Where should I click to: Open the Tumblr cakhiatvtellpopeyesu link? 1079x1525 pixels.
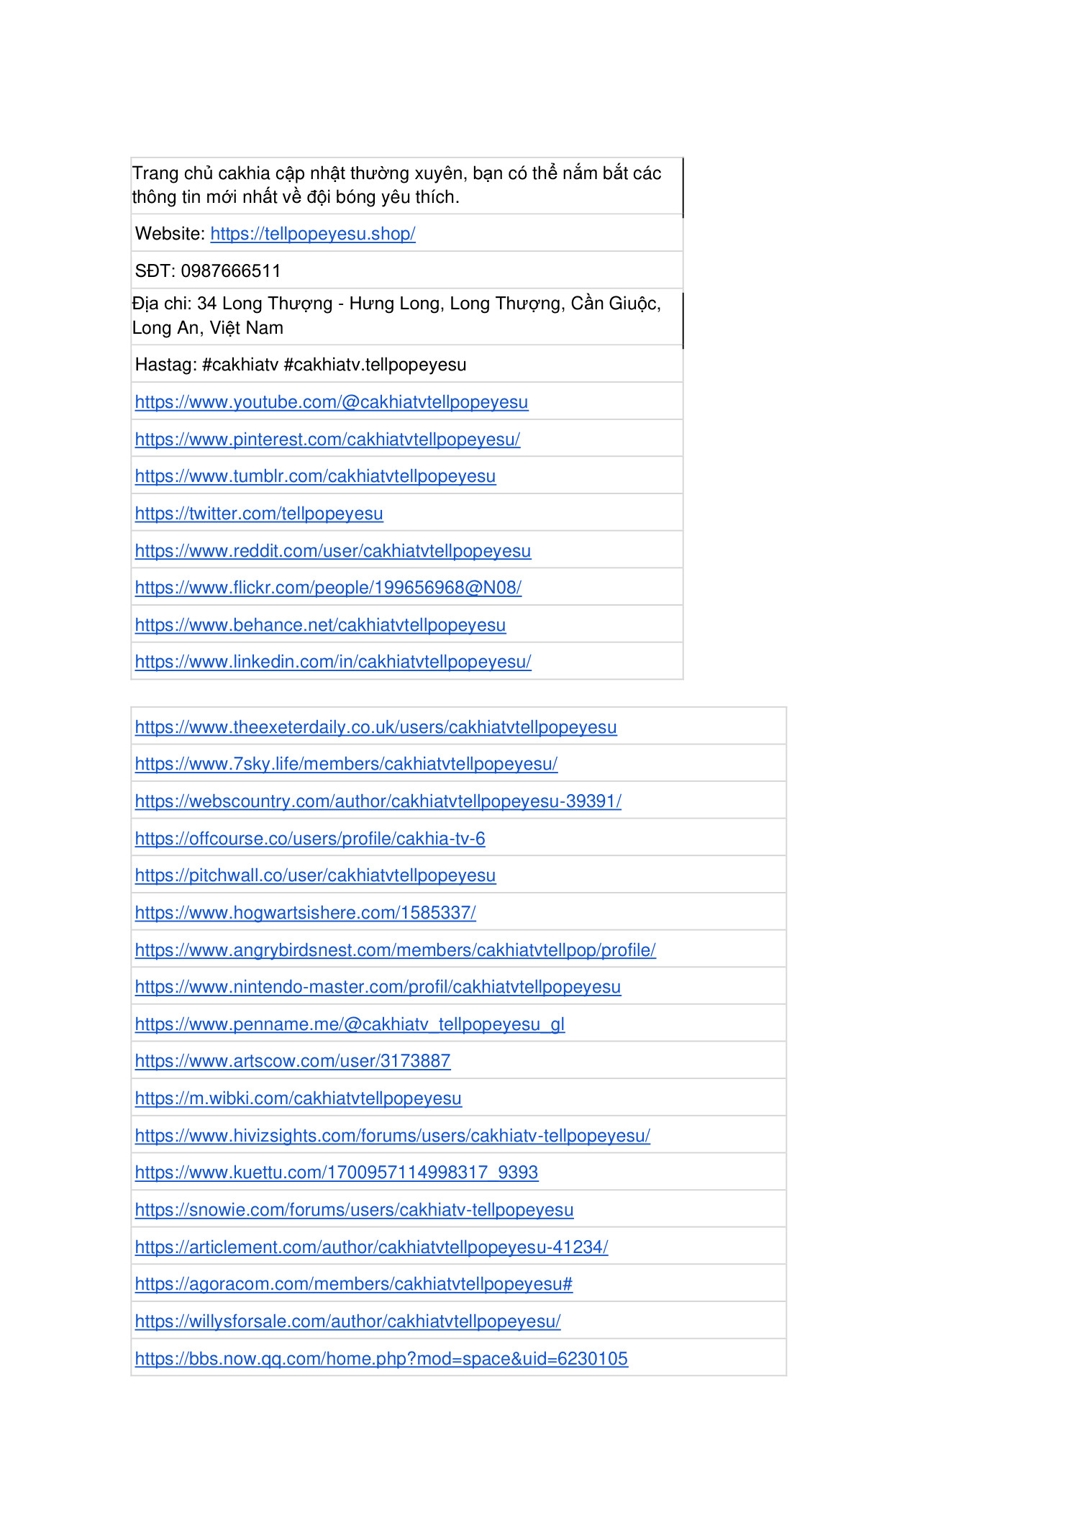[x=315, y=476]
